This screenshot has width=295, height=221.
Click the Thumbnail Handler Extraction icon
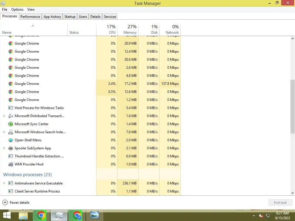[x=11, y=156]
